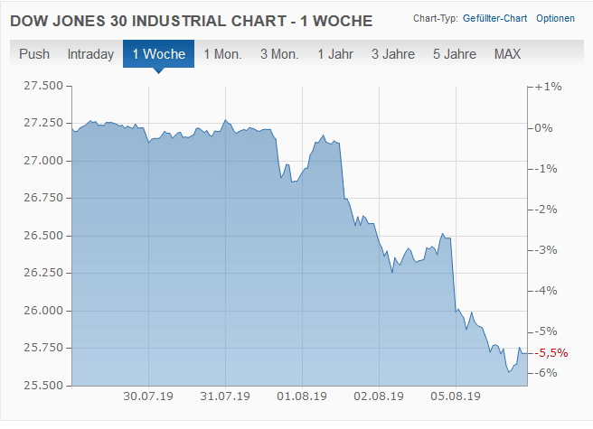Show the 1 Mon. chart range
The image size is (593, 429).
(222, 54)
